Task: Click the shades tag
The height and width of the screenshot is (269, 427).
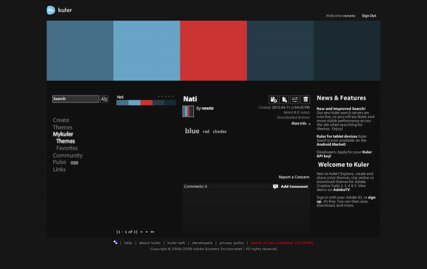Action: (219, 131)
